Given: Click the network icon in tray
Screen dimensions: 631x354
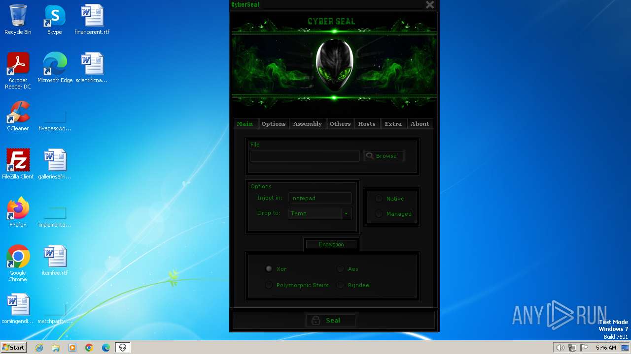Looking at the screenshot, I should 572,348.
